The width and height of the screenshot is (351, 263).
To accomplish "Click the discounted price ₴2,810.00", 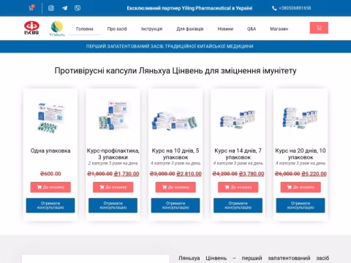I will pos(189,174).
